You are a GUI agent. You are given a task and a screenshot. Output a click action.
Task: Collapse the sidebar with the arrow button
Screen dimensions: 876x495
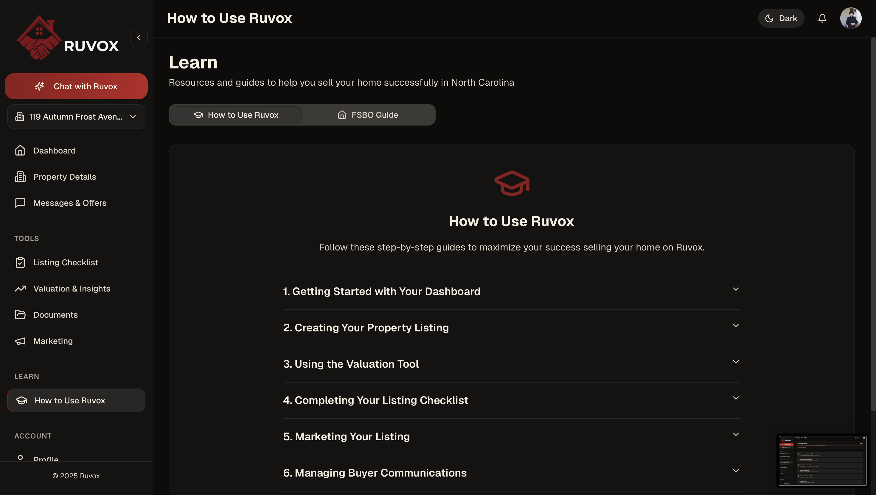pos(139,37)
